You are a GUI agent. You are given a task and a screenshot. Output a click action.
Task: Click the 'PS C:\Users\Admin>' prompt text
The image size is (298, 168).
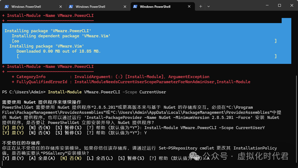pos(24,92)
